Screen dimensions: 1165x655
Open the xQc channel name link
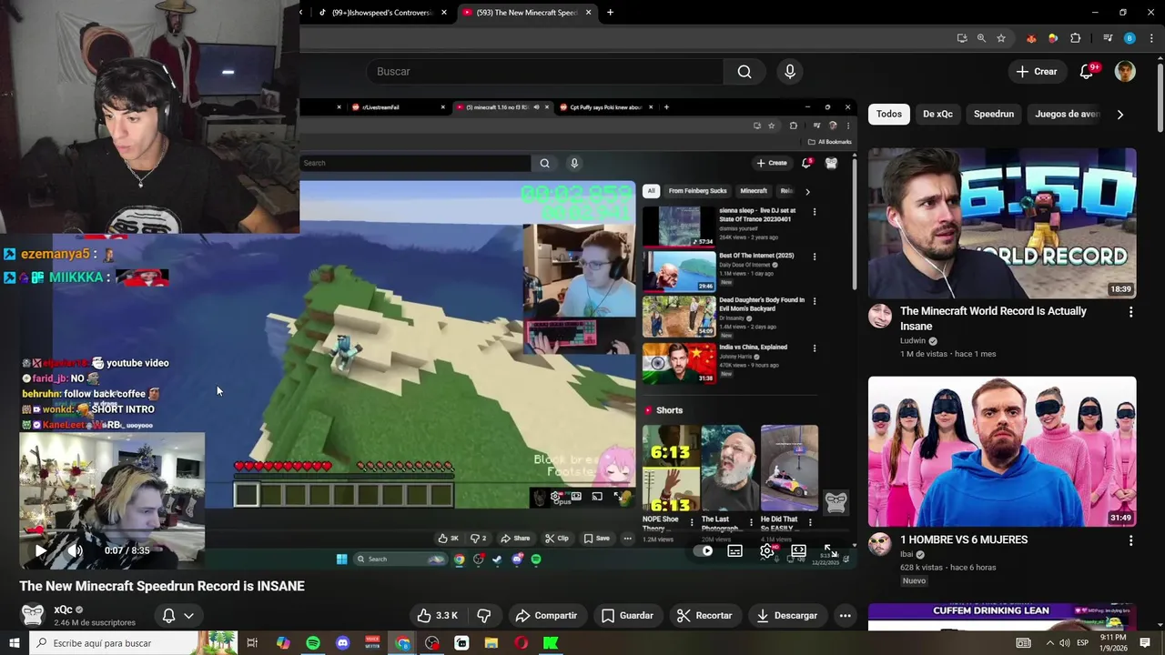click(63, 610)
